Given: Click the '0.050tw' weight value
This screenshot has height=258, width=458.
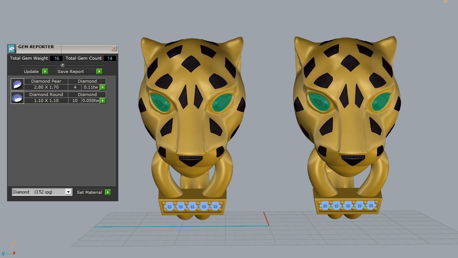Looking at the screenshot, I should 90,100.
